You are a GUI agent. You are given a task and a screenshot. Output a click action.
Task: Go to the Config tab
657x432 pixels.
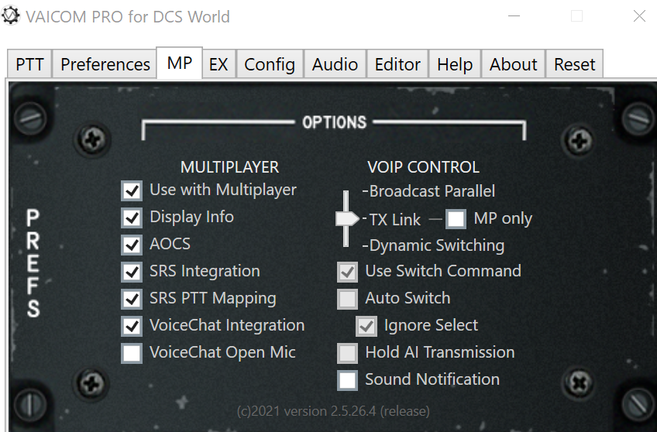click(270, 64)
